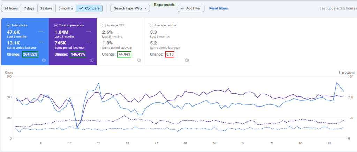The height and width of the screenshot is (152, 357).
Task: Select the 24 hours date range
Action: coord(11,8)
